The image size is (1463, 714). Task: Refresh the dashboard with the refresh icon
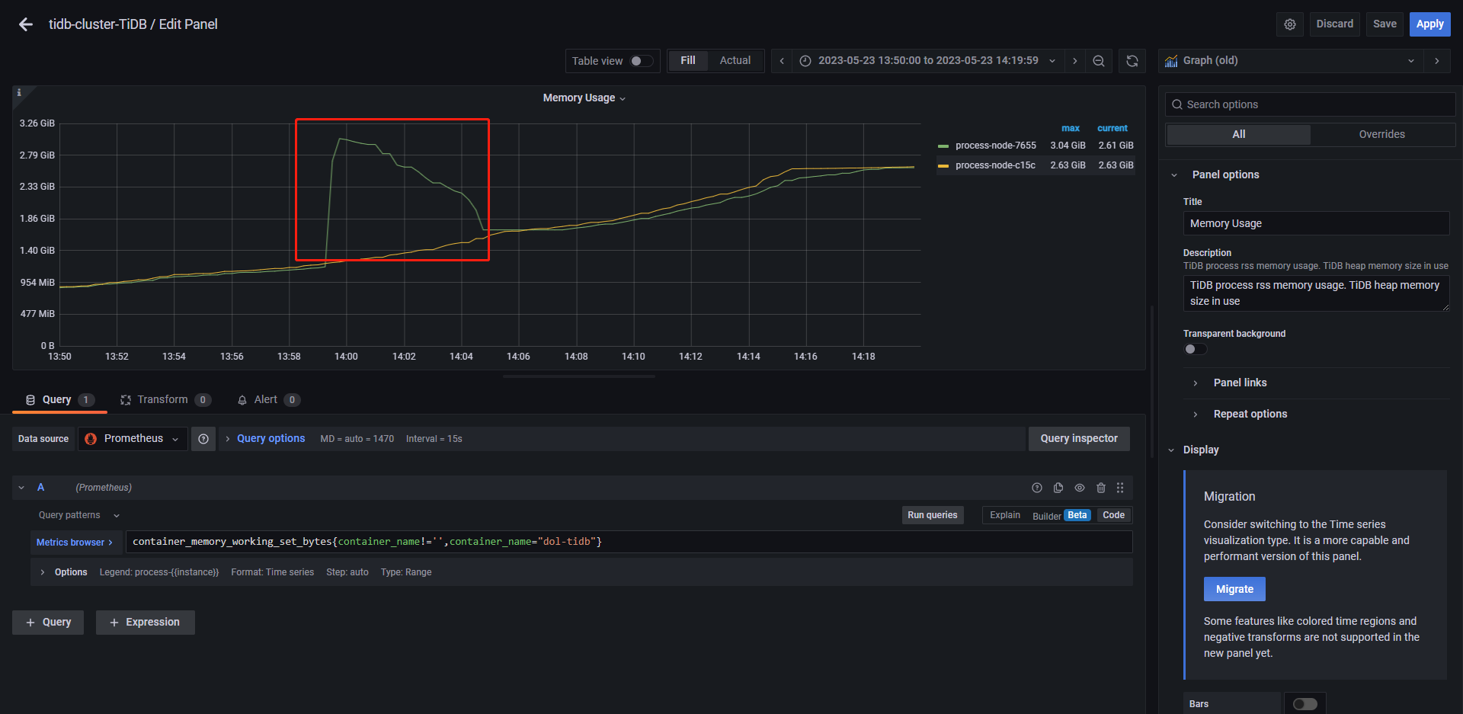pos(1132,61)
